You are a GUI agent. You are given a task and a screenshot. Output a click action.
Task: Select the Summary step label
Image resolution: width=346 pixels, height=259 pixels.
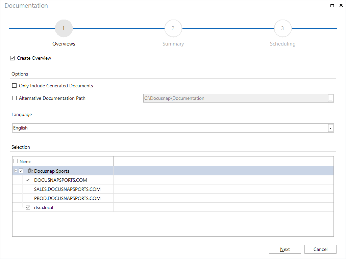tap(173, 44)
